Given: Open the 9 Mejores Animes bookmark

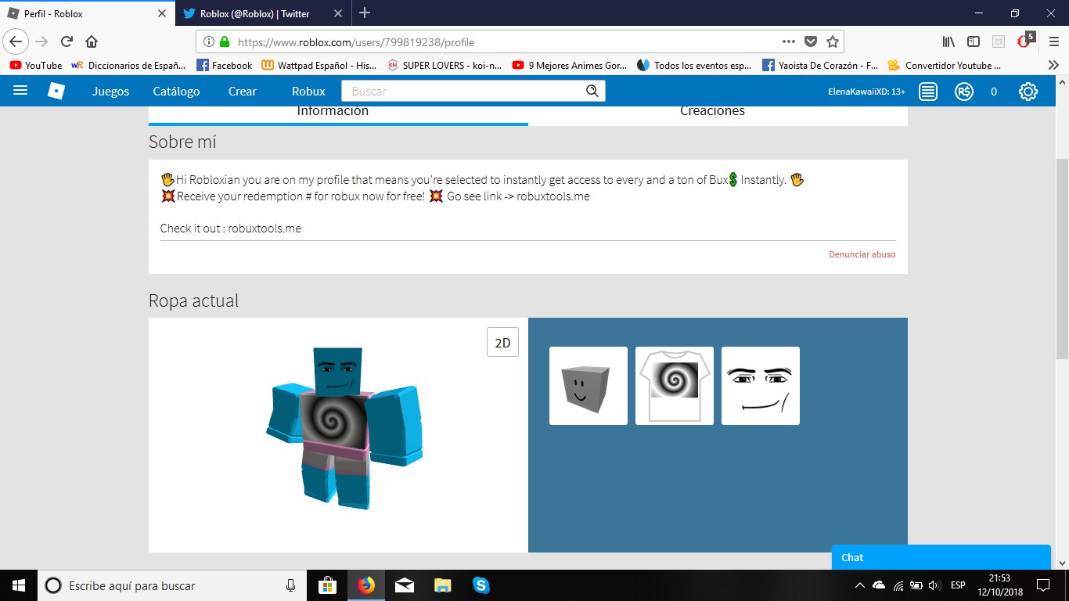Looking at the screenshot, I should click(x=570, y=66).
